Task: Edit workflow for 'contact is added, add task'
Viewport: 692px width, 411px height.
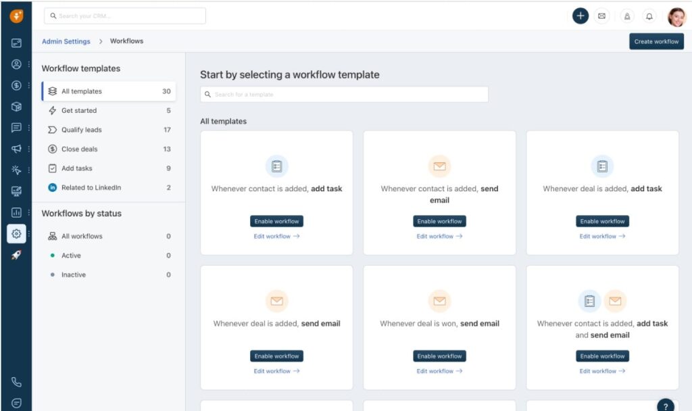Action: [x=276, y=236]
